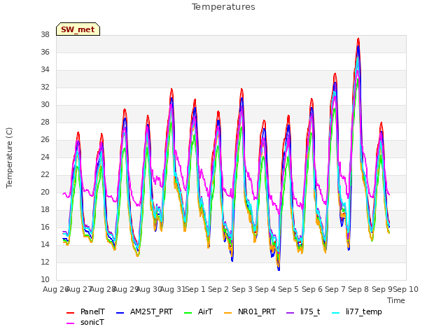Toggle the PanelT legend entry

click(x=85, y=311)
